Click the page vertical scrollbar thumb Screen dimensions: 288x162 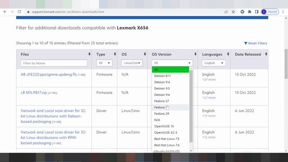[x=286, y=64]
